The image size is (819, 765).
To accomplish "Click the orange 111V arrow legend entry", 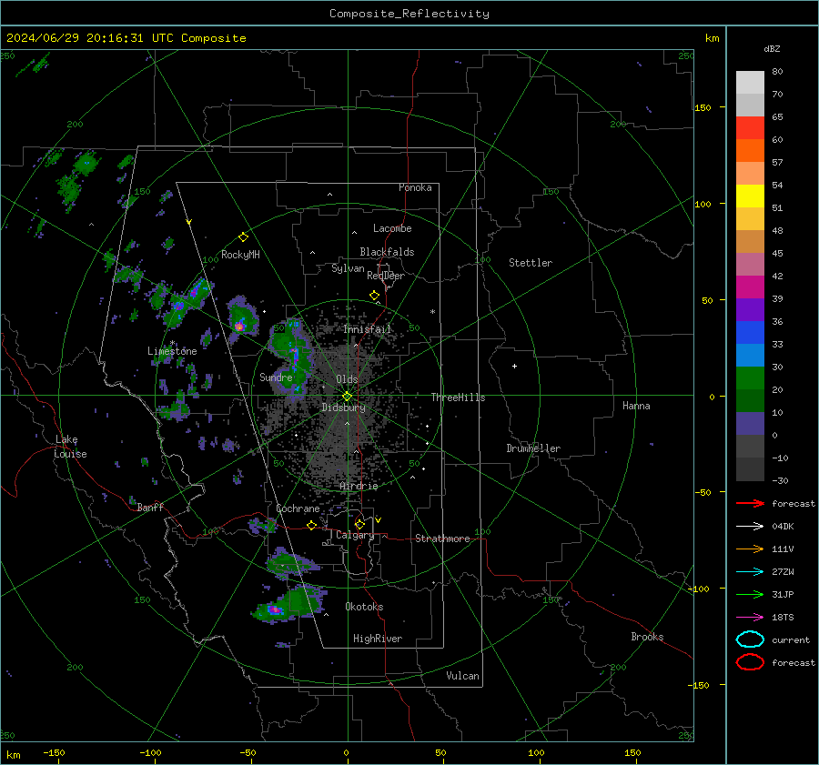I will pos(750,549).
